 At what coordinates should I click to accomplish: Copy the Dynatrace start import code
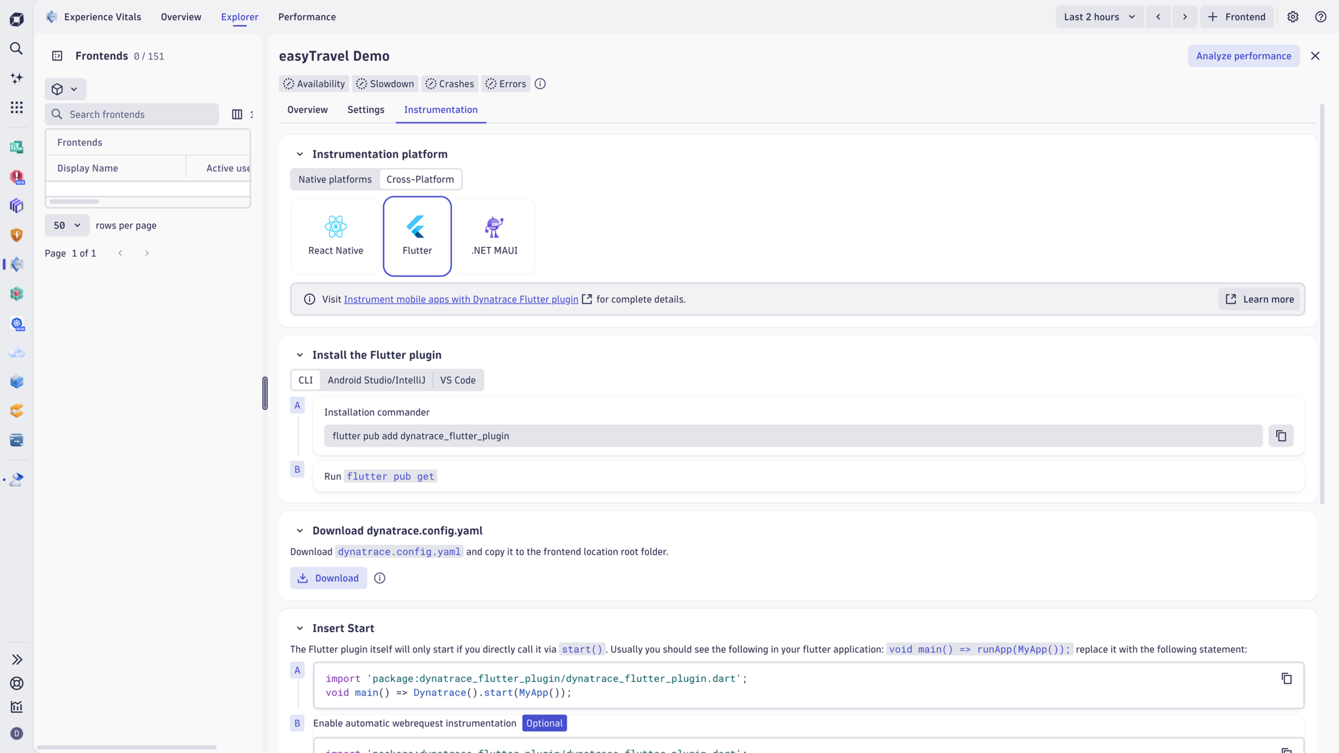coord(1286,679)
